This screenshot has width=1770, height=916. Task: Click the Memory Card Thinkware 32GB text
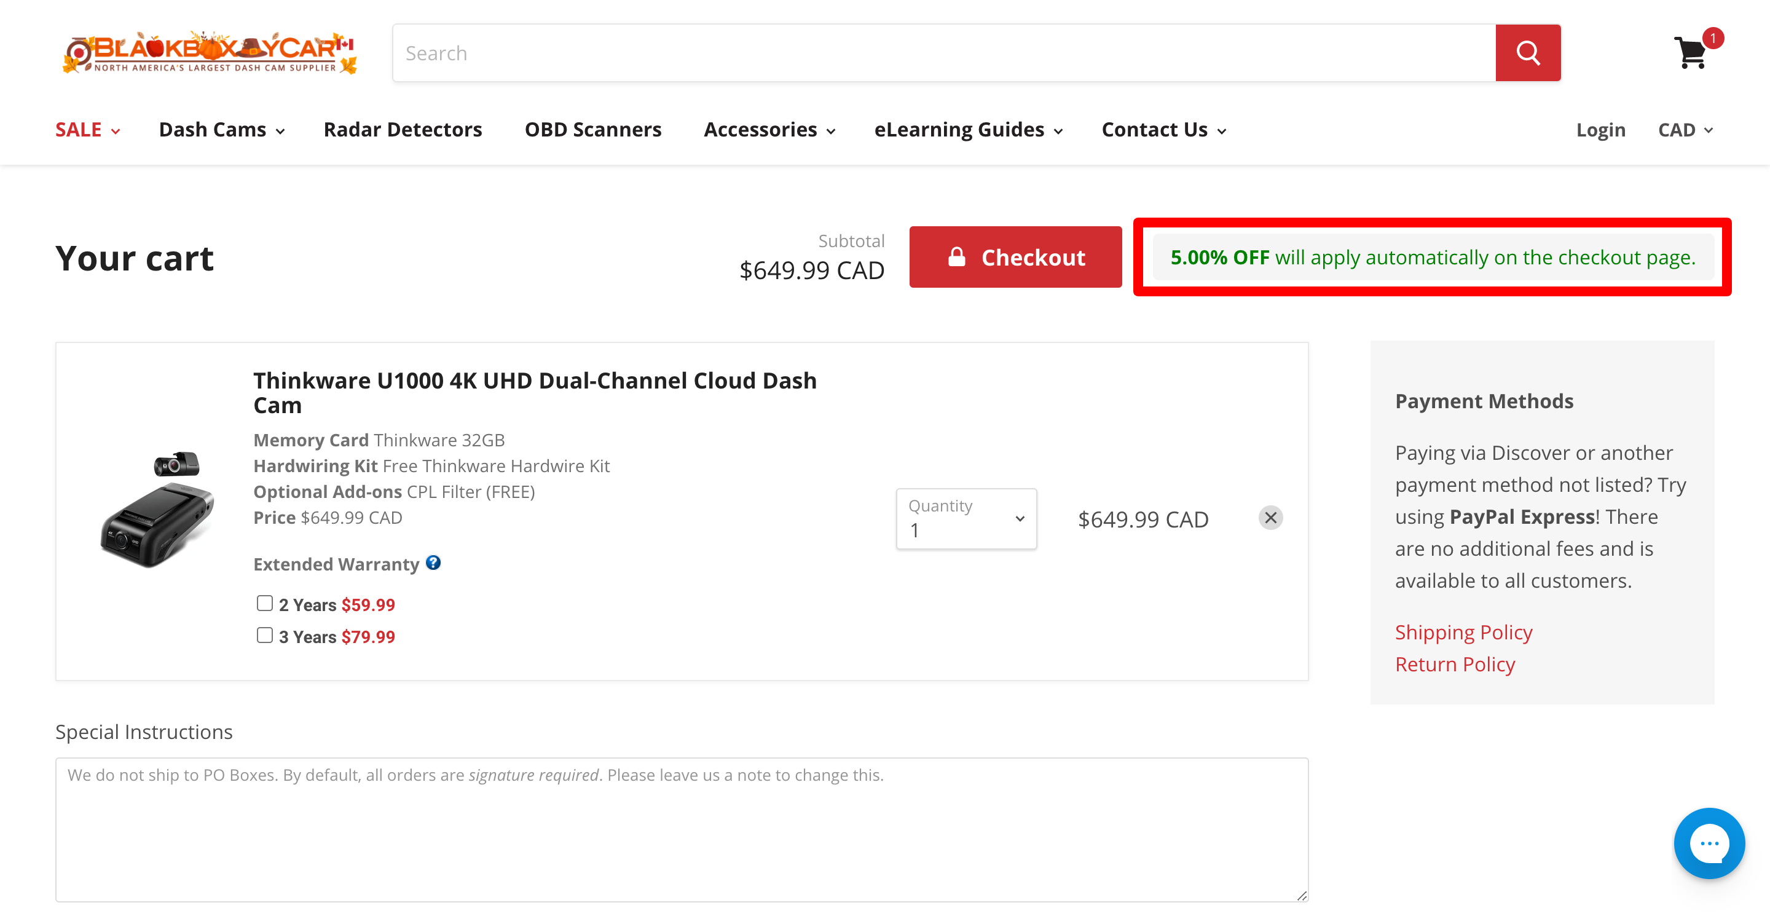click(x=379, y=440)
